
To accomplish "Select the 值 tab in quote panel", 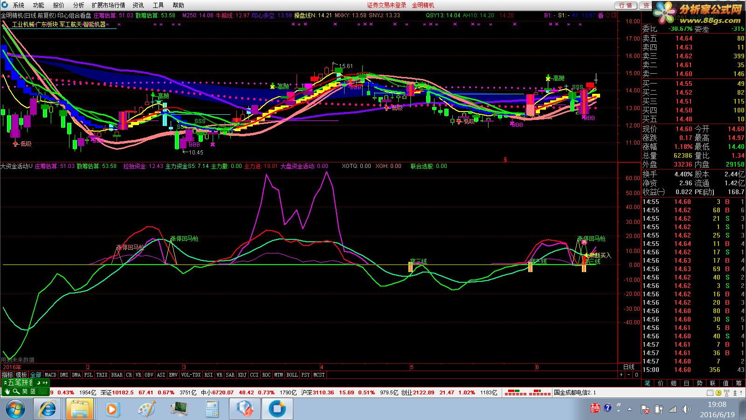I will click(x=725, y=383).
